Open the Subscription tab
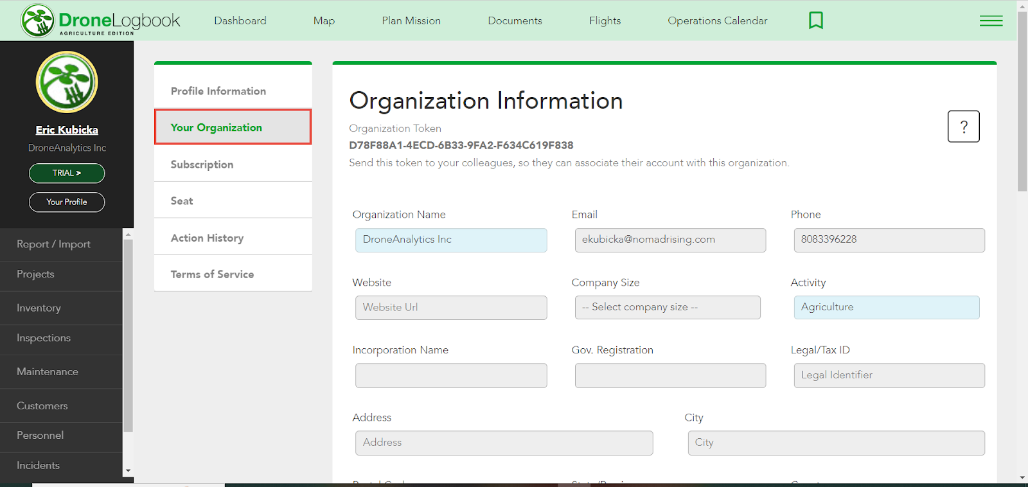This screenshot has height=487, width=1028. [x=233, y=164]
